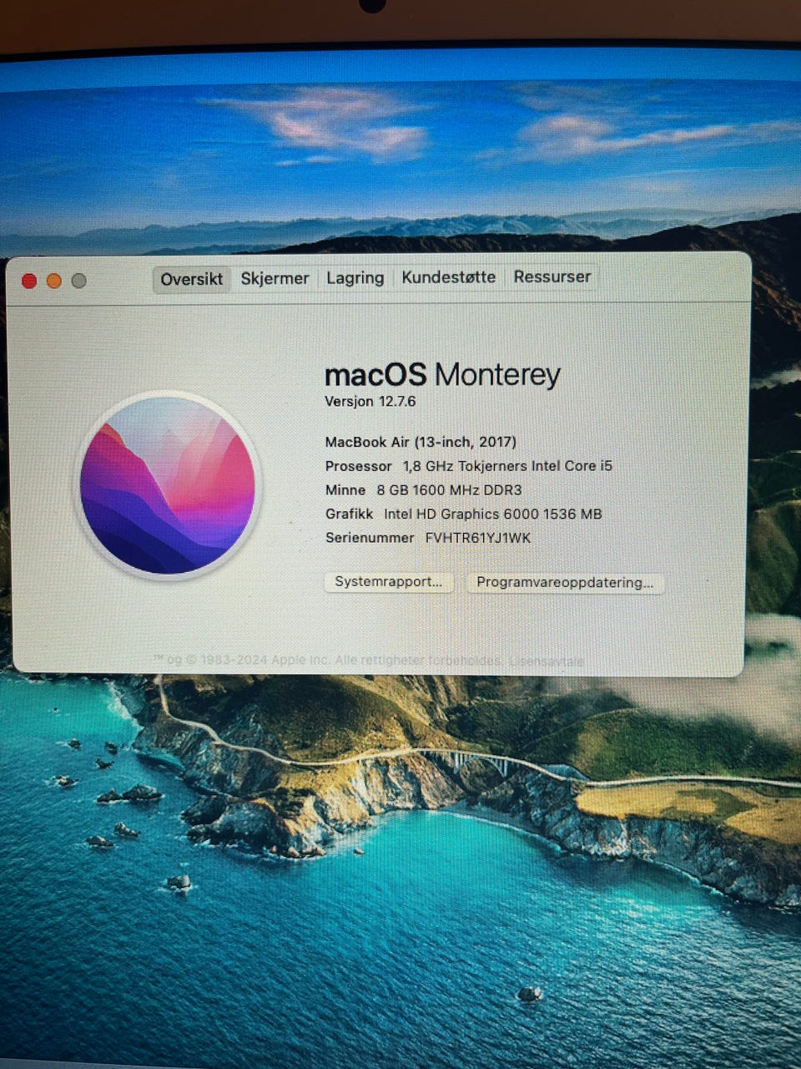Viewport: 801px width, 1069px height.
Task: Show the Ressurser tab
Action: point(552,276)
